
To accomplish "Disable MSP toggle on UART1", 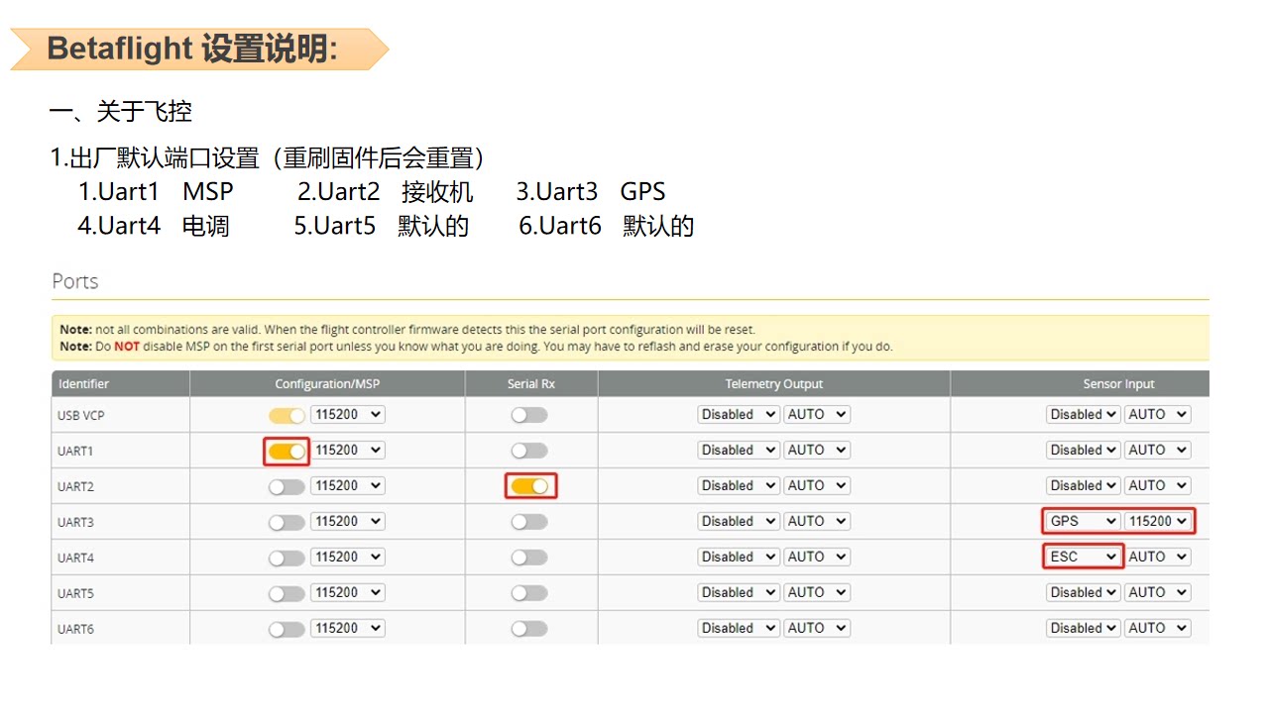I will [x=287, y=451].
